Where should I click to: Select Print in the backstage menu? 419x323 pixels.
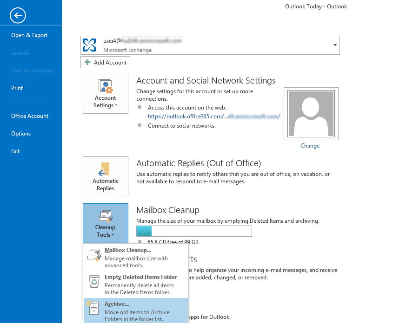17,88
